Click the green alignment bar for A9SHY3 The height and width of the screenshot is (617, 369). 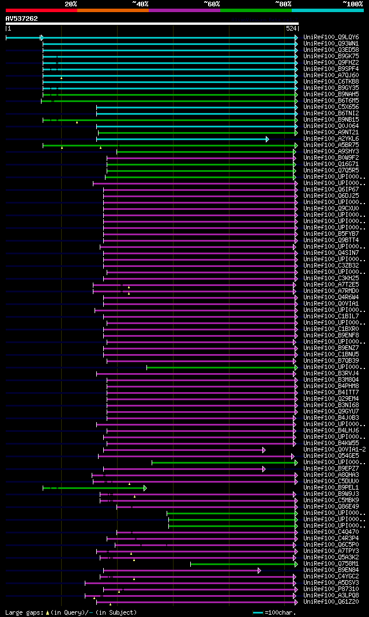click(x=205, y=152)
